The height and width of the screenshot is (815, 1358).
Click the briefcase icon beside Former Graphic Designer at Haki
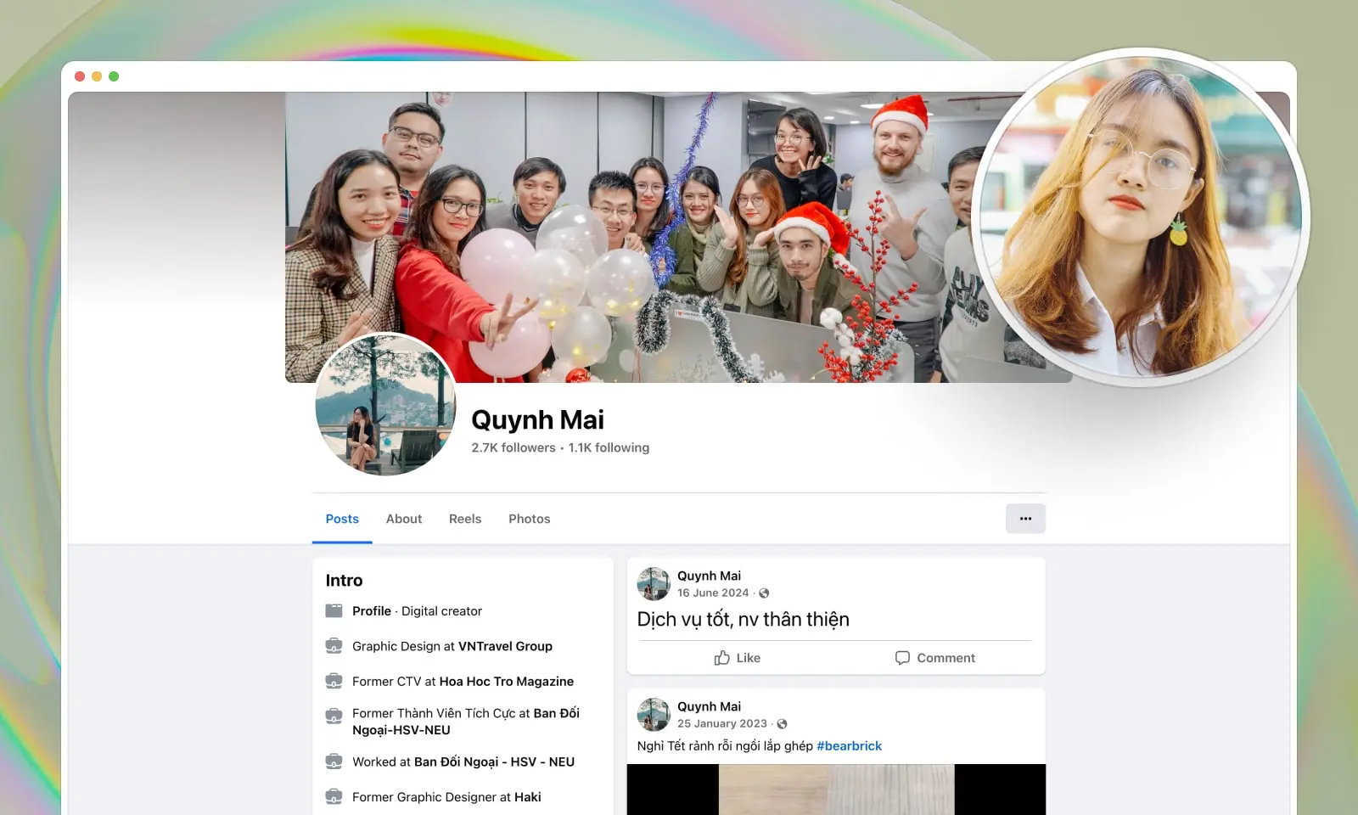(x=334, y=797)
